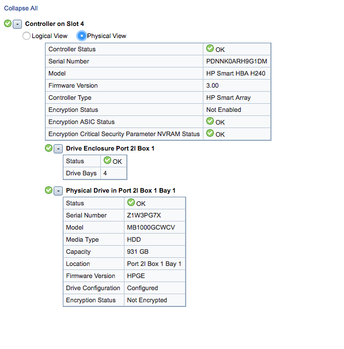Collapse the Controller on Slot 4 section
The width and height of the screenshot is (344, 349).
[17, 24]
